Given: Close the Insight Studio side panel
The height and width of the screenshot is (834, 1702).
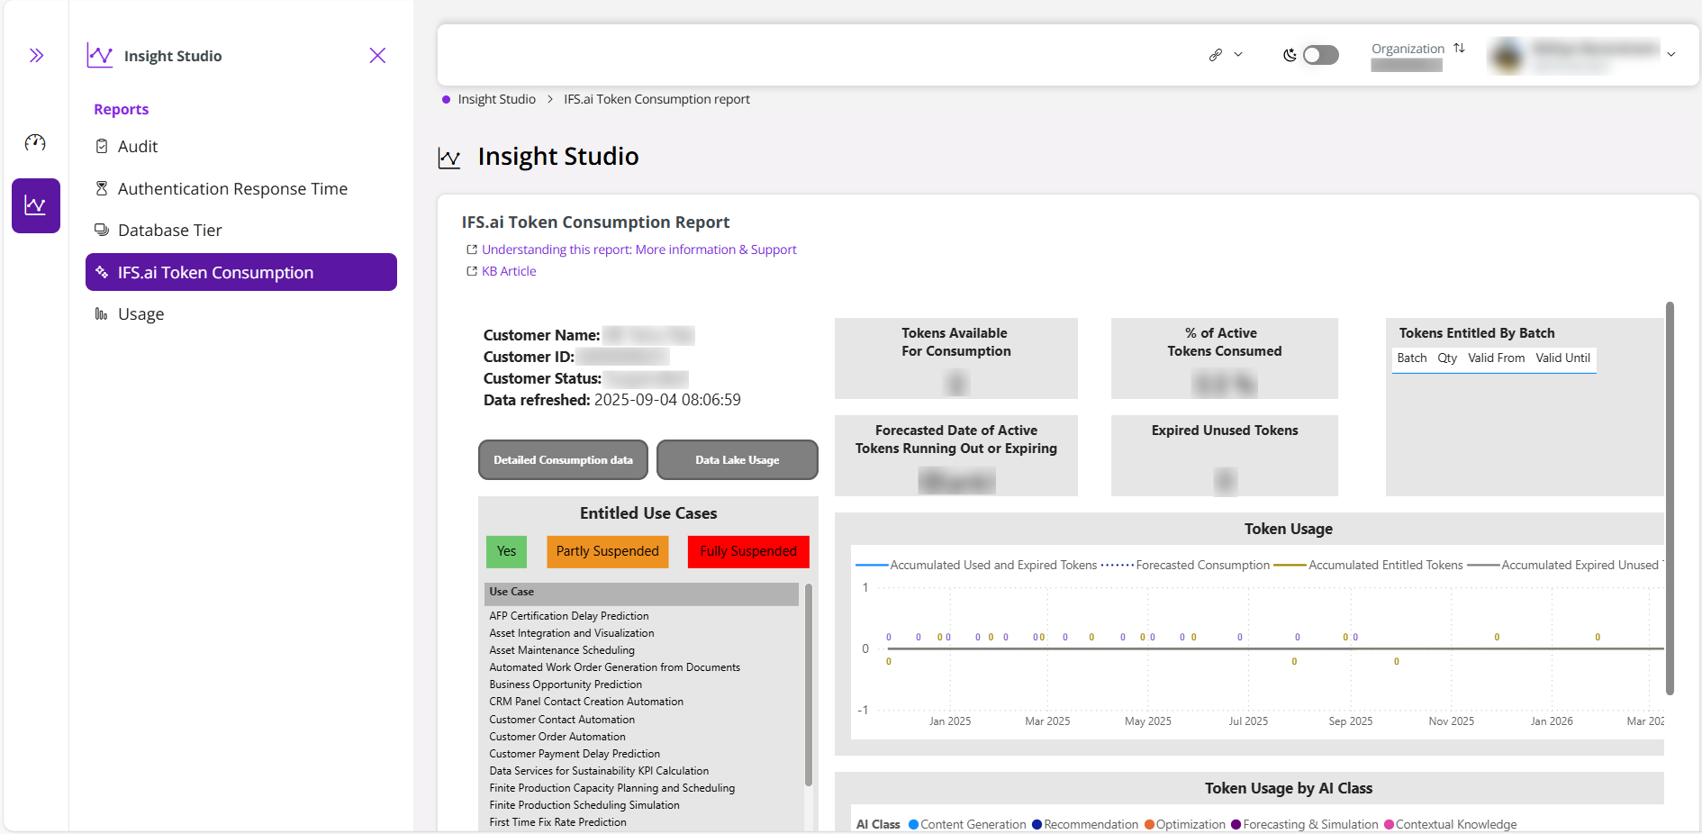Looking at the screenshot, I should (x=377, y=56).
